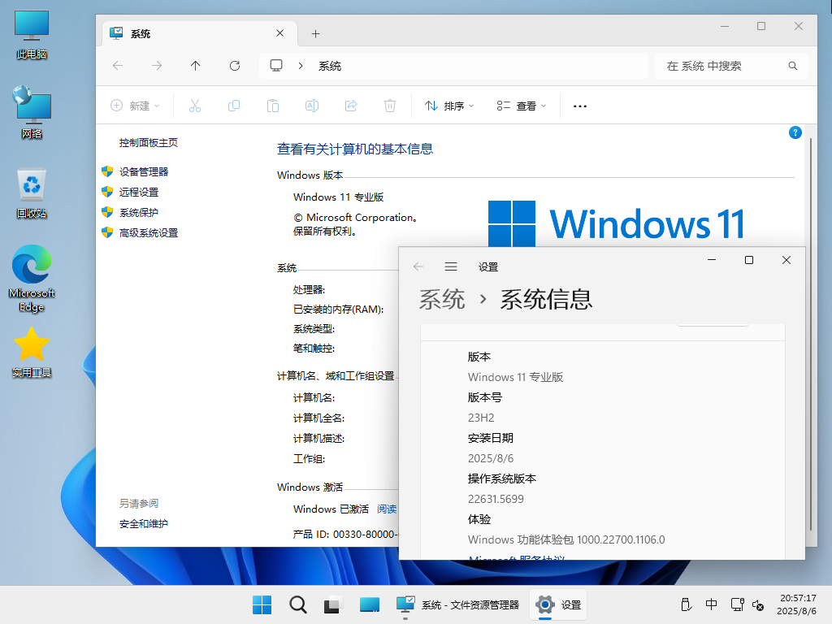Open 安全和维护 link

[x=144, y=524]
